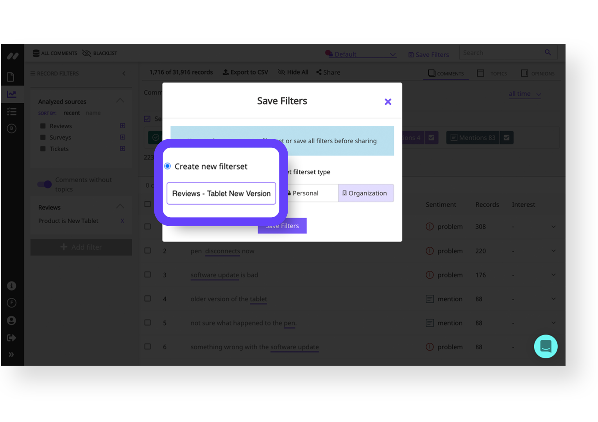The width and height of the screenshot is (598, 422).
Task: Toggle Comments without topics switch
Action: coord(44,184)
